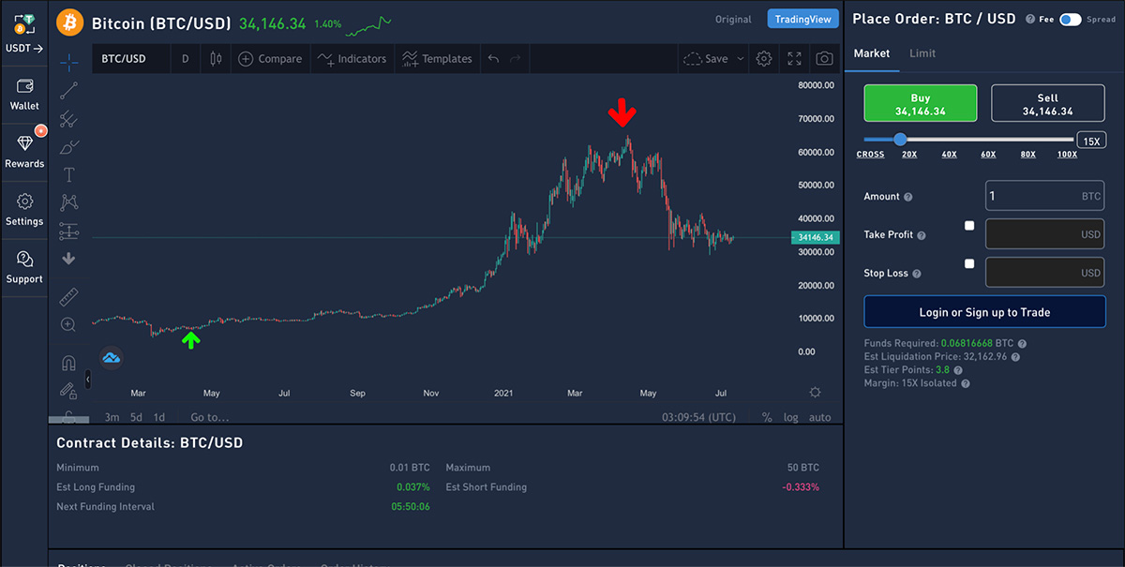Select the prediction and measurement tool

68,231
